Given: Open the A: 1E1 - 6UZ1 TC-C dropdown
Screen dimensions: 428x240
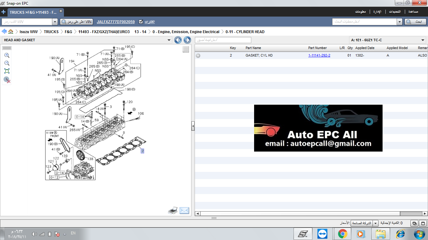Looking at the screenshot, I should click(x=423, y=40).
